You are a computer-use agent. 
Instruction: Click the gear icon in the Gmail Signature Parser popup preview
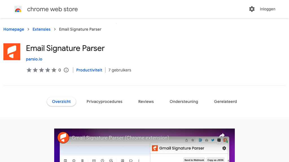coord(224,148)
